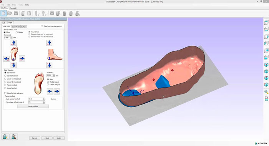The height and width of the screenshot is (146, 269).
Task: Click the Angle across forefoot spinner arrows
Action: (44, 99)
